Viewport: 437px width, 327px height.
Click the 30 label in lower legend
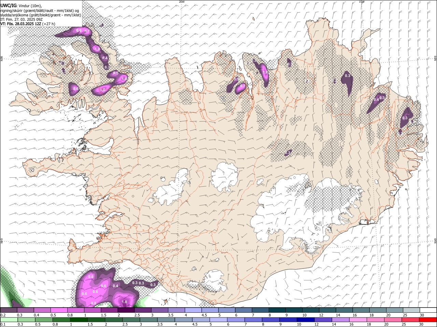422,324
